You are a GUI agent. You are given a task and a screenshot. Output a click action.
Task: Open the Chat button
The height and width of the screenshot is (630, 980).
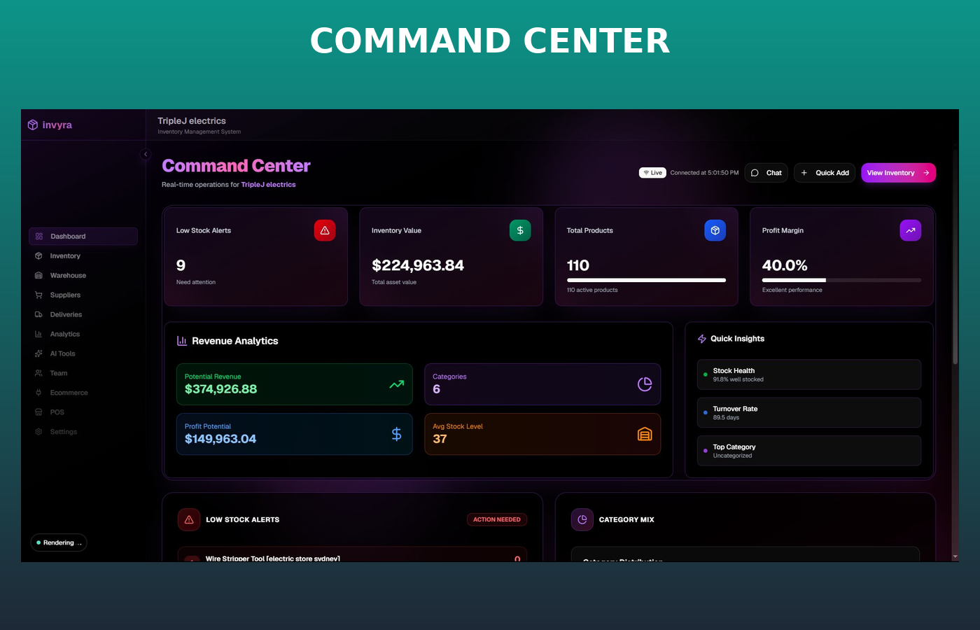coord(766,173)
